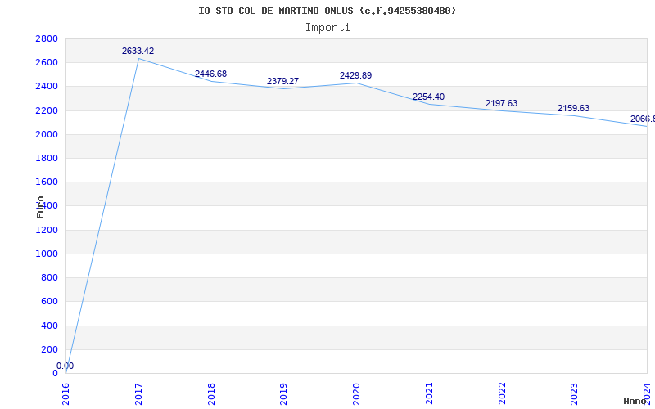
Task: Click the 0.00 starting value label
Action: pos(65,366)
